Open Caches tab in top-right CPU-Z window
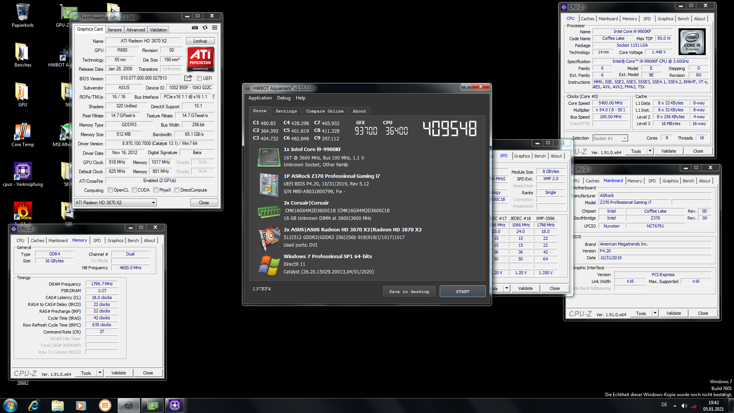The image size is (734, 413). pos(587,19)
